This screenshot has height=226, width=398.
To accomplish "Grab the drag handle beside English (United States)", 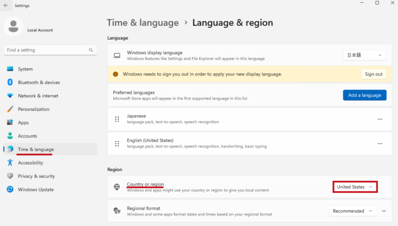I will (x=117, y=143).
